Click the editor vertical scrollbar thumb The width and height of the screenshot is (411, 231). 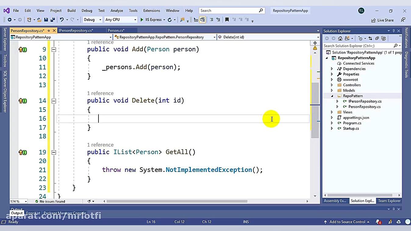click(x=315, y=110)
